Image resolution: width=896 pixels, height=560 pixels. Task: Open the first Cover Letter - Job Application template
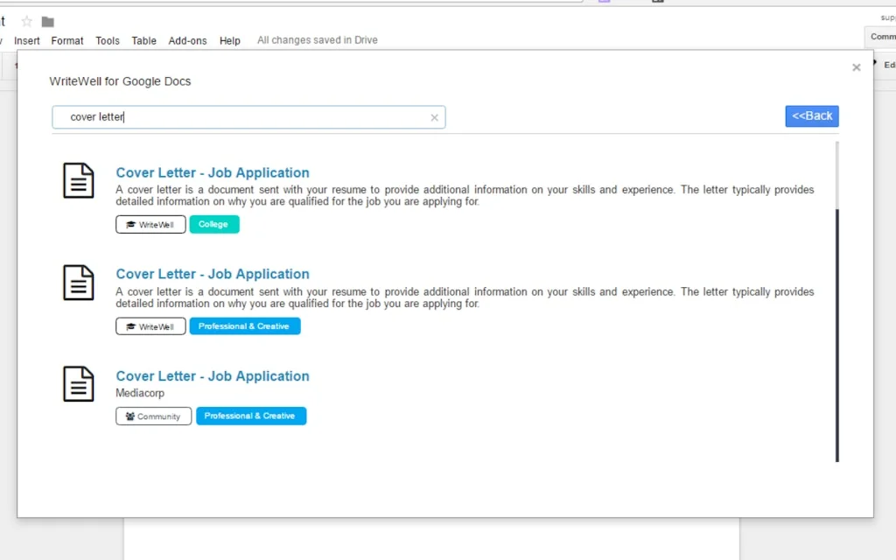coord(212,172)
